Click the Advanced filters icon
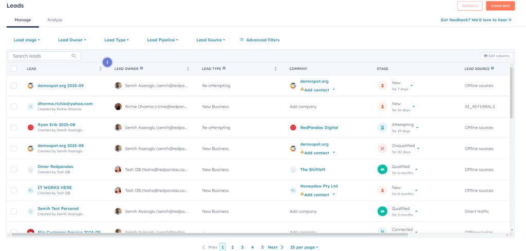 point(242,40)
